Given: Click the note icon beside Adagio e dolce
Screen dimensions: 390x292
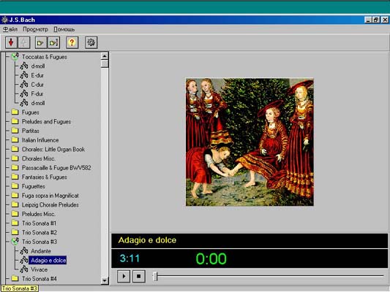Looking at the screenshot, I should click(x=24, y=260).
